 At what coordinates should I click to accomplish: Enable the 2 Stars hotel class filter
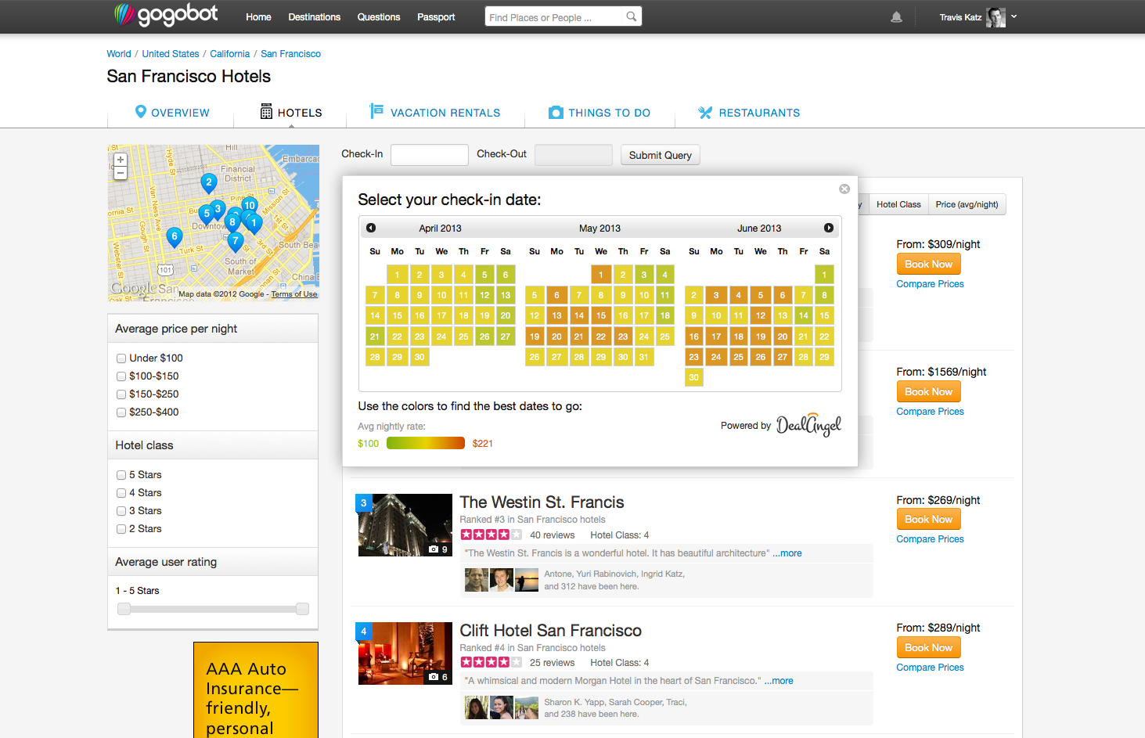coord(121,529)
